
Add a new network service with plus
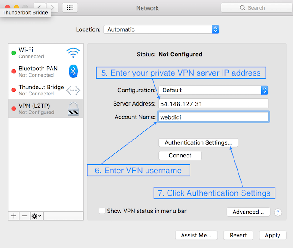14,216
